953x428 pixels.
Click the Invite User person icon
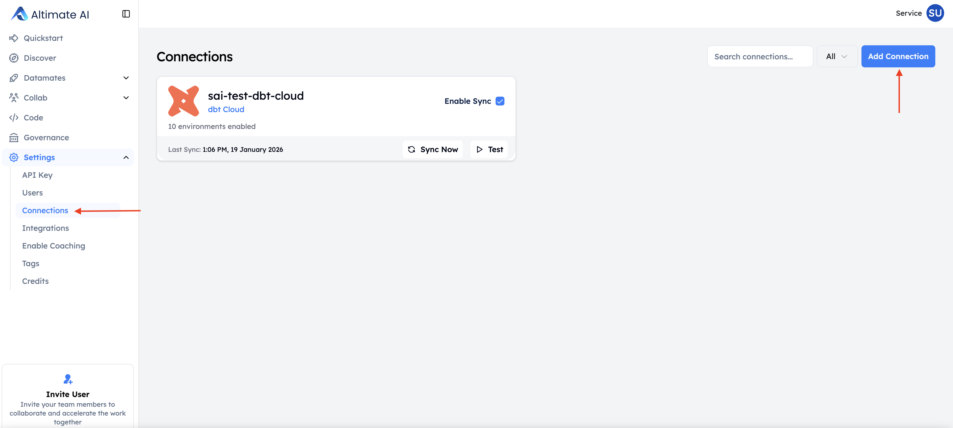(68, 379)
